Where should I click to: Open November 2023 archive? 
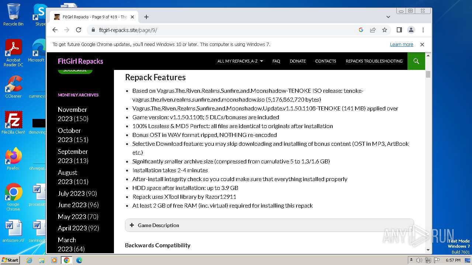[x=73, y=114]
